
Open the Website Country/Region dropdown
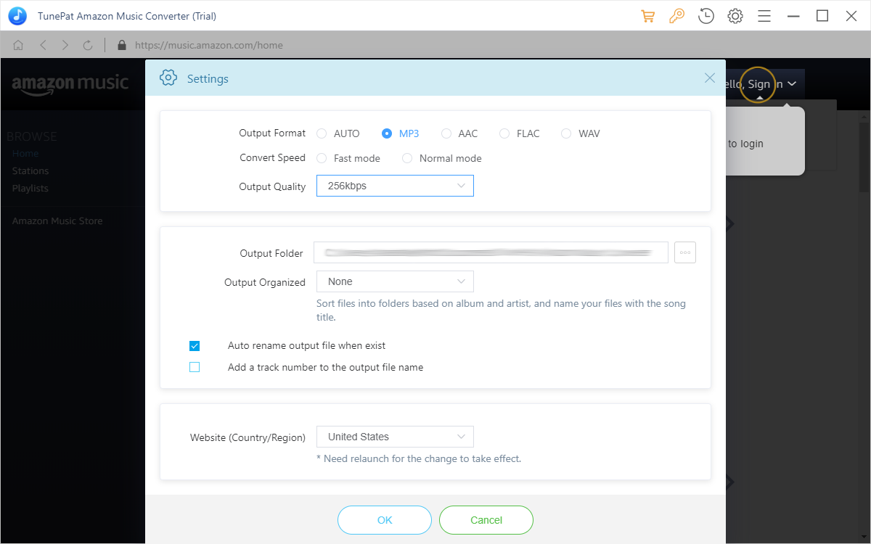click(395, 437)
